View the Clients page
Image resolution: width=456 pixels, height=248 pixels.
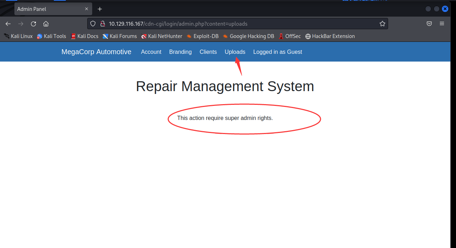pos(208,52)
